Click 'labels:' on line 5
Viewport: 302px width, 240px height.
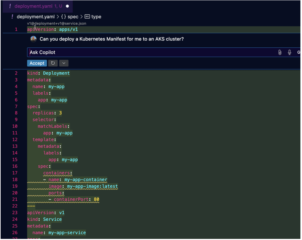click(x=41, y=93)
